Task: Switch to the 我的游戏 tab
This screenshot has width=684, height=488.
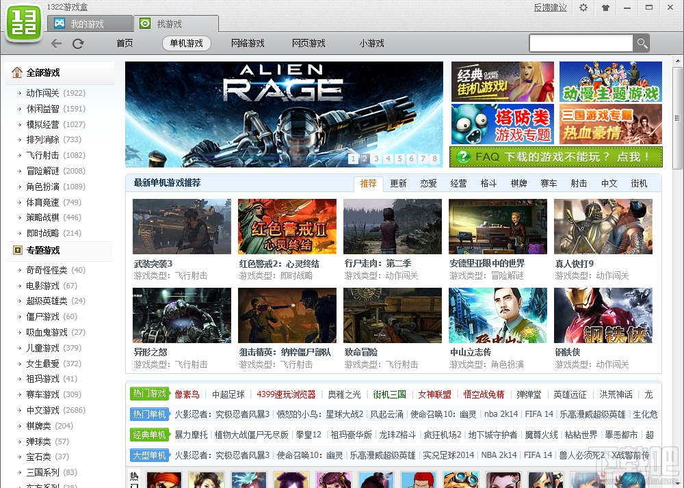Action: [90, 23]
